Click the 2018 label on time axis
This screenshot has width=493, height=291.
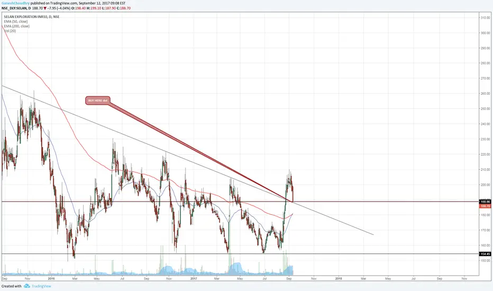[x=339, y=278]
